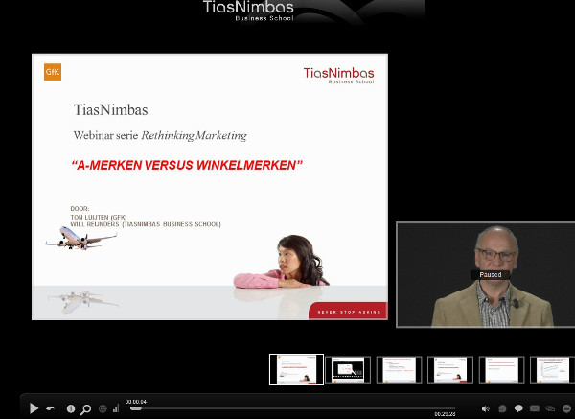Select the first title slide thumbnail
Screen dimensions: 575x419
[296, 369]
